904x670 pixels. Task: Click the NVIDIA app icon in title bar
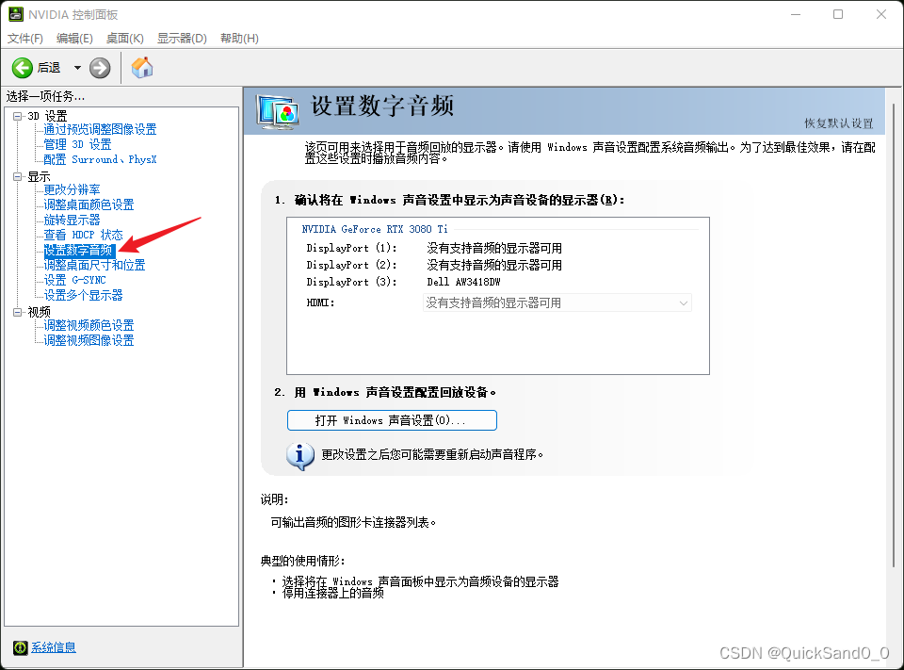point(16,14)
